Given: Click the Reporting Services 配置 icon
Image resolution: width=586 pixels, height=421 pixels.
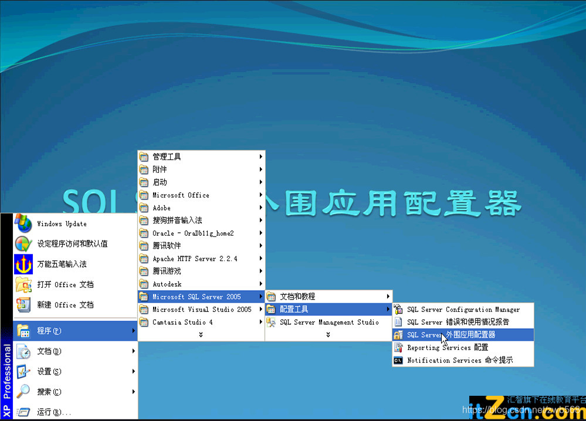Looking at the screenshot, I should pyautogui.click(x=398, y=347).
